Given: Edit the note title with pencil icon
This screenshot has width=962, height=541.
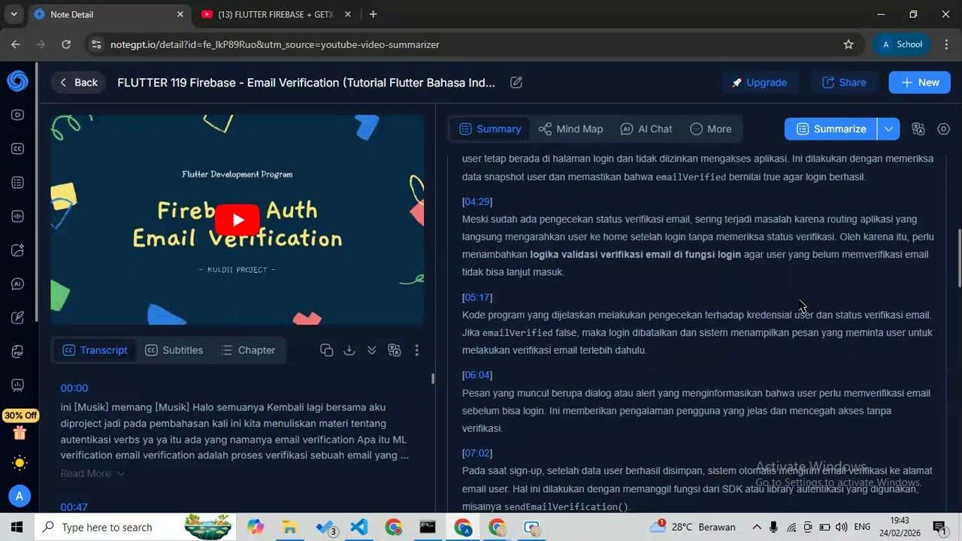Looking at the screenshot, I should click(516, 83).
